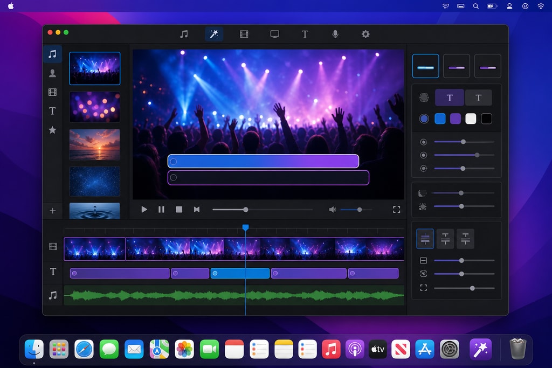552x368 pixels.
Task: Select the starry night sky thumbnail
Action: coord(95,182)
